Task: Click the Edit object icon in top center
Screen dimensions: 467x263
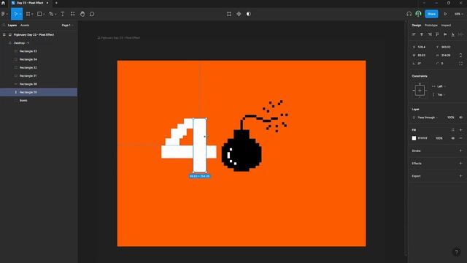Action: [x=229, y=14]
